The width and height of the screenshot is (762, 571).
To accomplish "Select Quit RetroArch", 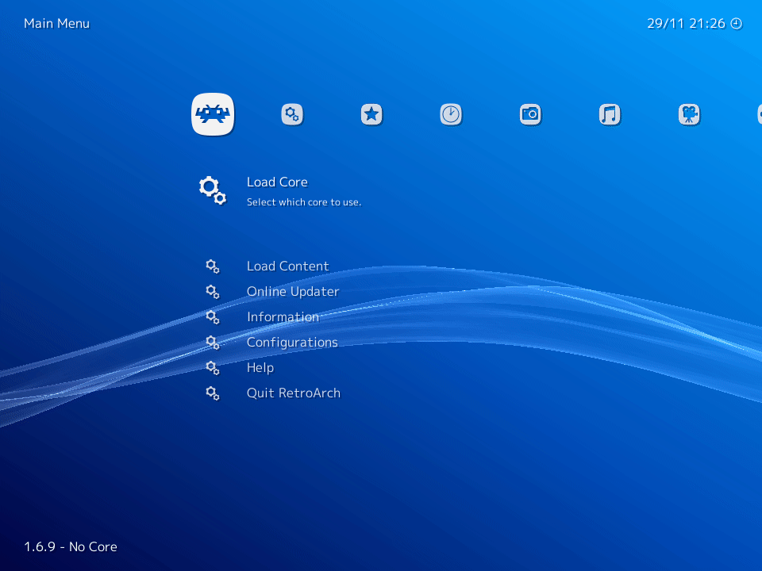I will (294, 393).
